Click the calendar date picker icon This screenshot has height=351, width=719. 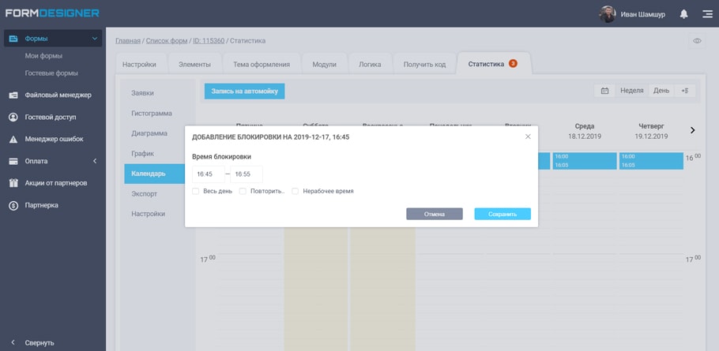coord(604,91)
